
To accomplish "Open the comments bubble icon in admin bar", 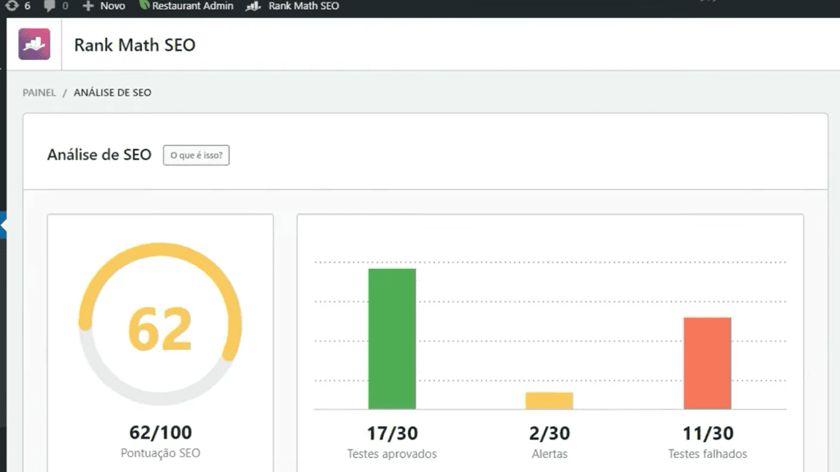I will [x=50, y=6].
